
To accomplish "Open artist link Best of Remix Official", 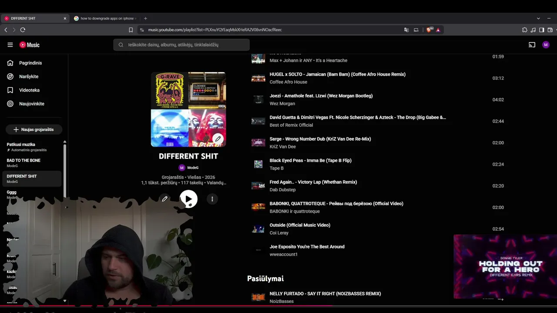I will pyautogui.click(x=291, y=125).
